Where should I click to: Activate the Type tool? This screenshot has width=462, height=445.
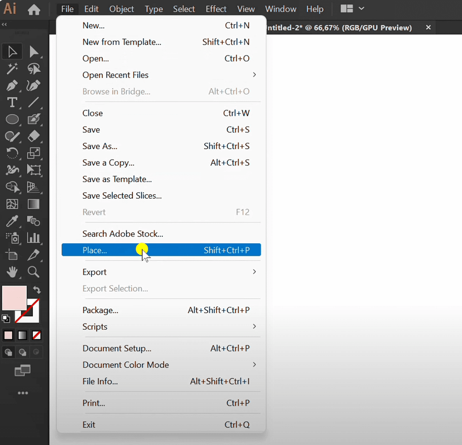pos(12,102)
